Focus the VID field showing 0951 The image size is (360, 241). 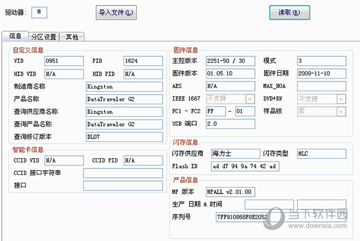(64, 61)
